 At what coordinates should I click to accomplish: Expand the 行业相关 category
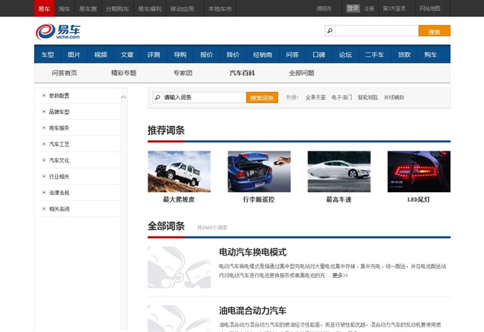[x=44, y=176]
